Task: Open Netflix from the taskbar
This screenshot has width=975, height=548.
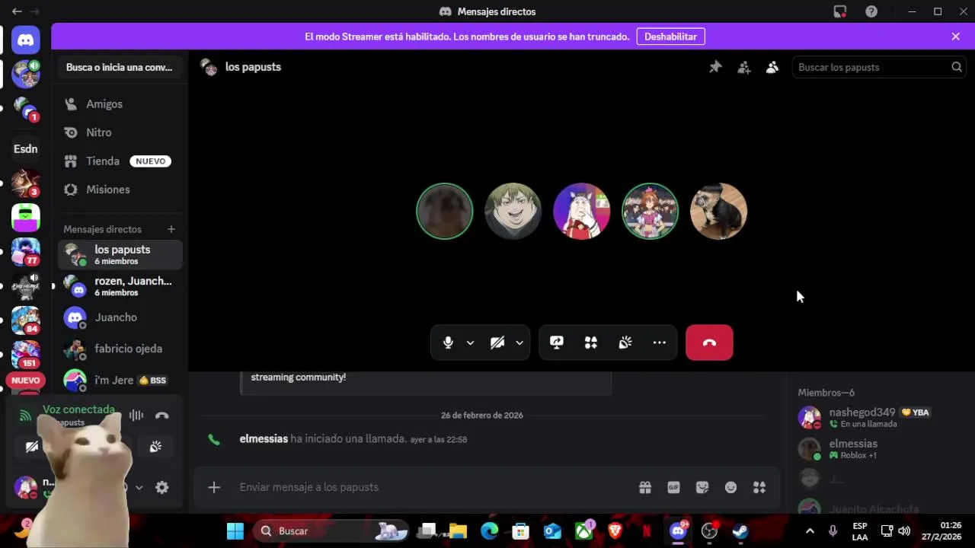Action: pos(646,531)
